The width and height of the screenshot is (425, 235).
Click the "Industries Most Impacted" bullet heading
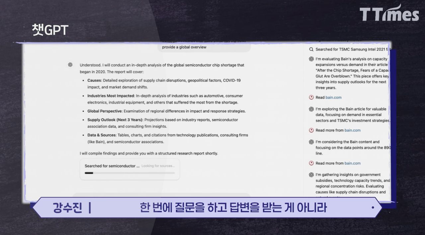111,96
